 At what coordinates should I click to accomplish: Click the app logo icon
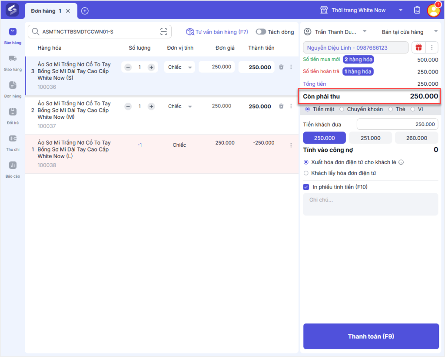coord(12,10)
